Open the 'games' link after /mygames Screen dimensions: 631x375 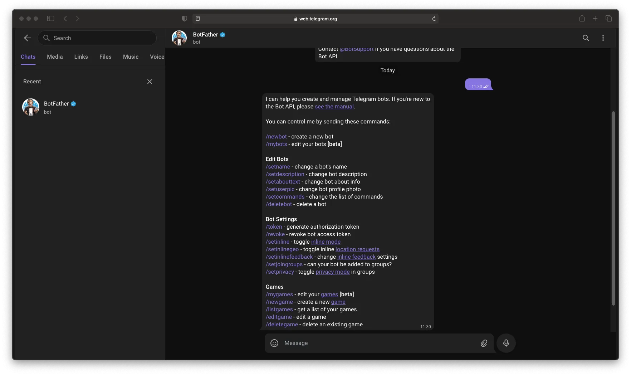pos(329,294)
